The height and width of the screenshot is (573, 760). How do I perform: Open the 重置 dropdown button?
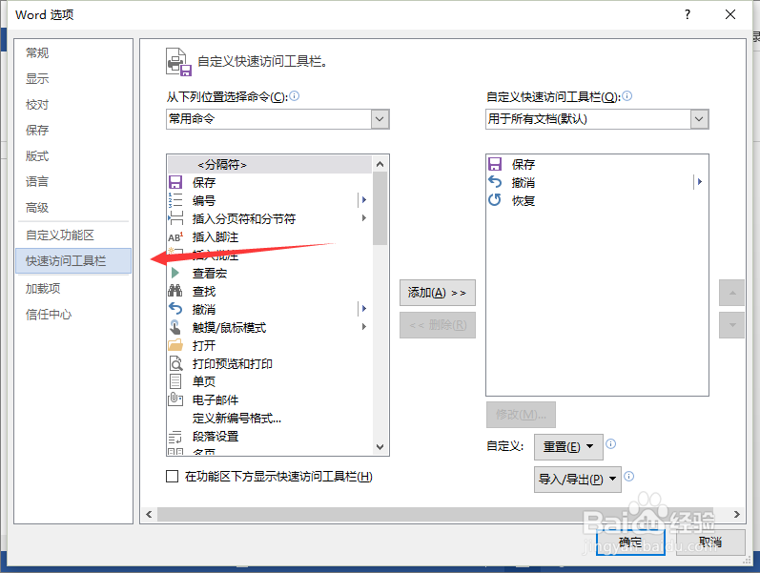(x=568, y=446)
